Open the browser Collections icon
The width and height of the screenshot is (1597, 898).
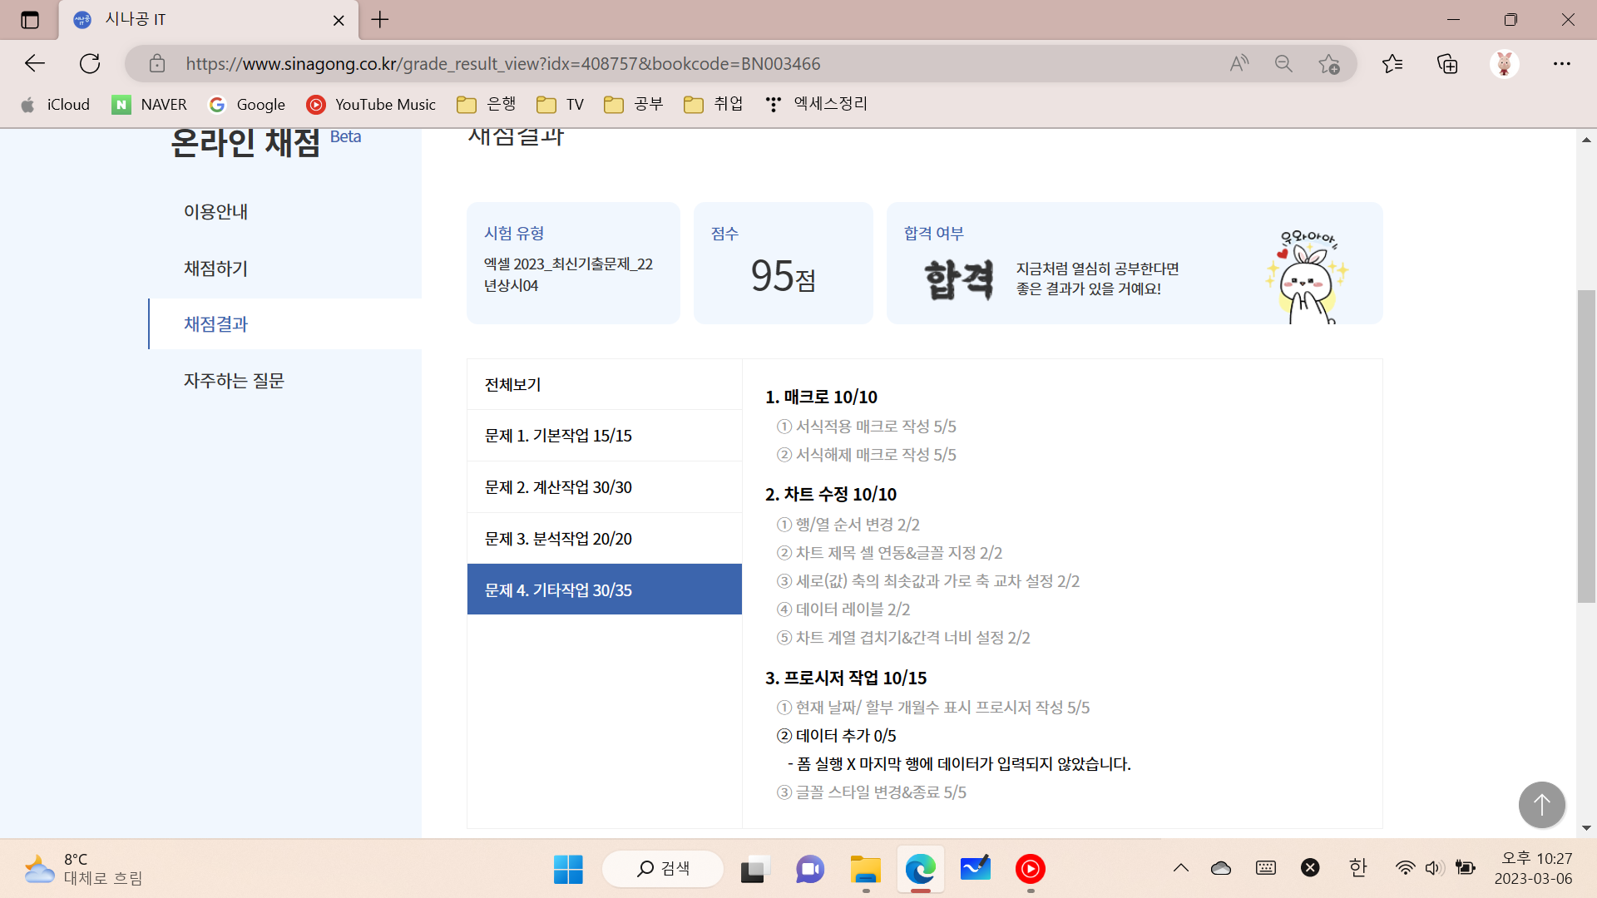point(1447,63)
